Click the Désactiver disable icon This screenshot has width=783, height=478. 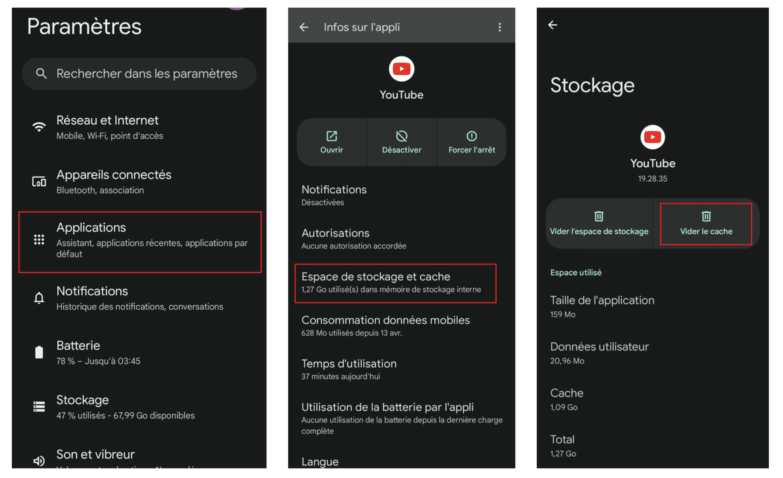coord(401,136)
